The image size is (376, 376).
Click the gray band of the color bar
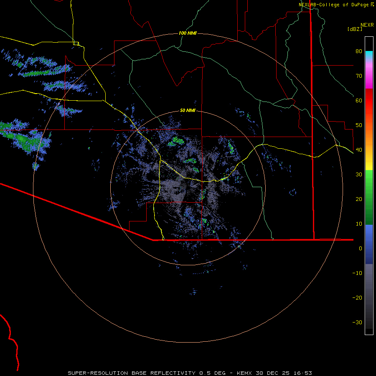pyautogui.click(x=369, y=296)
